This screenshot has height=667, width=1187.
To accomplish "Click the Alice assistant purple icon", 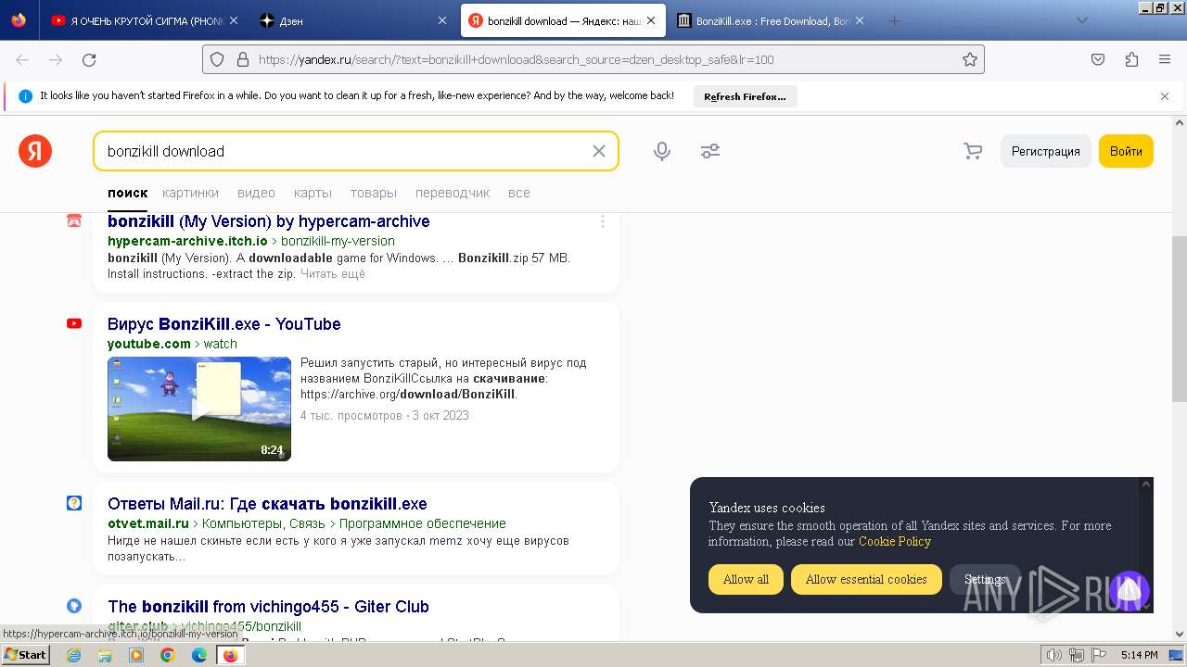I will pyautogui.click(x=1129, y=589).
